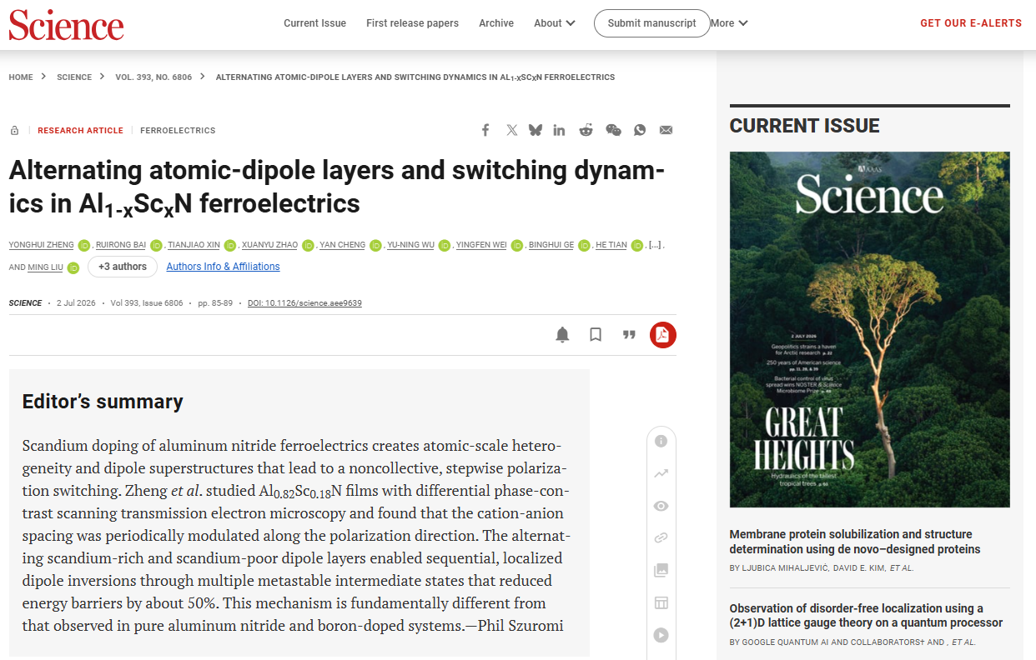Share article on Reddit
The width and height of the screenshot is (1036, 660).
pos(586,130)
